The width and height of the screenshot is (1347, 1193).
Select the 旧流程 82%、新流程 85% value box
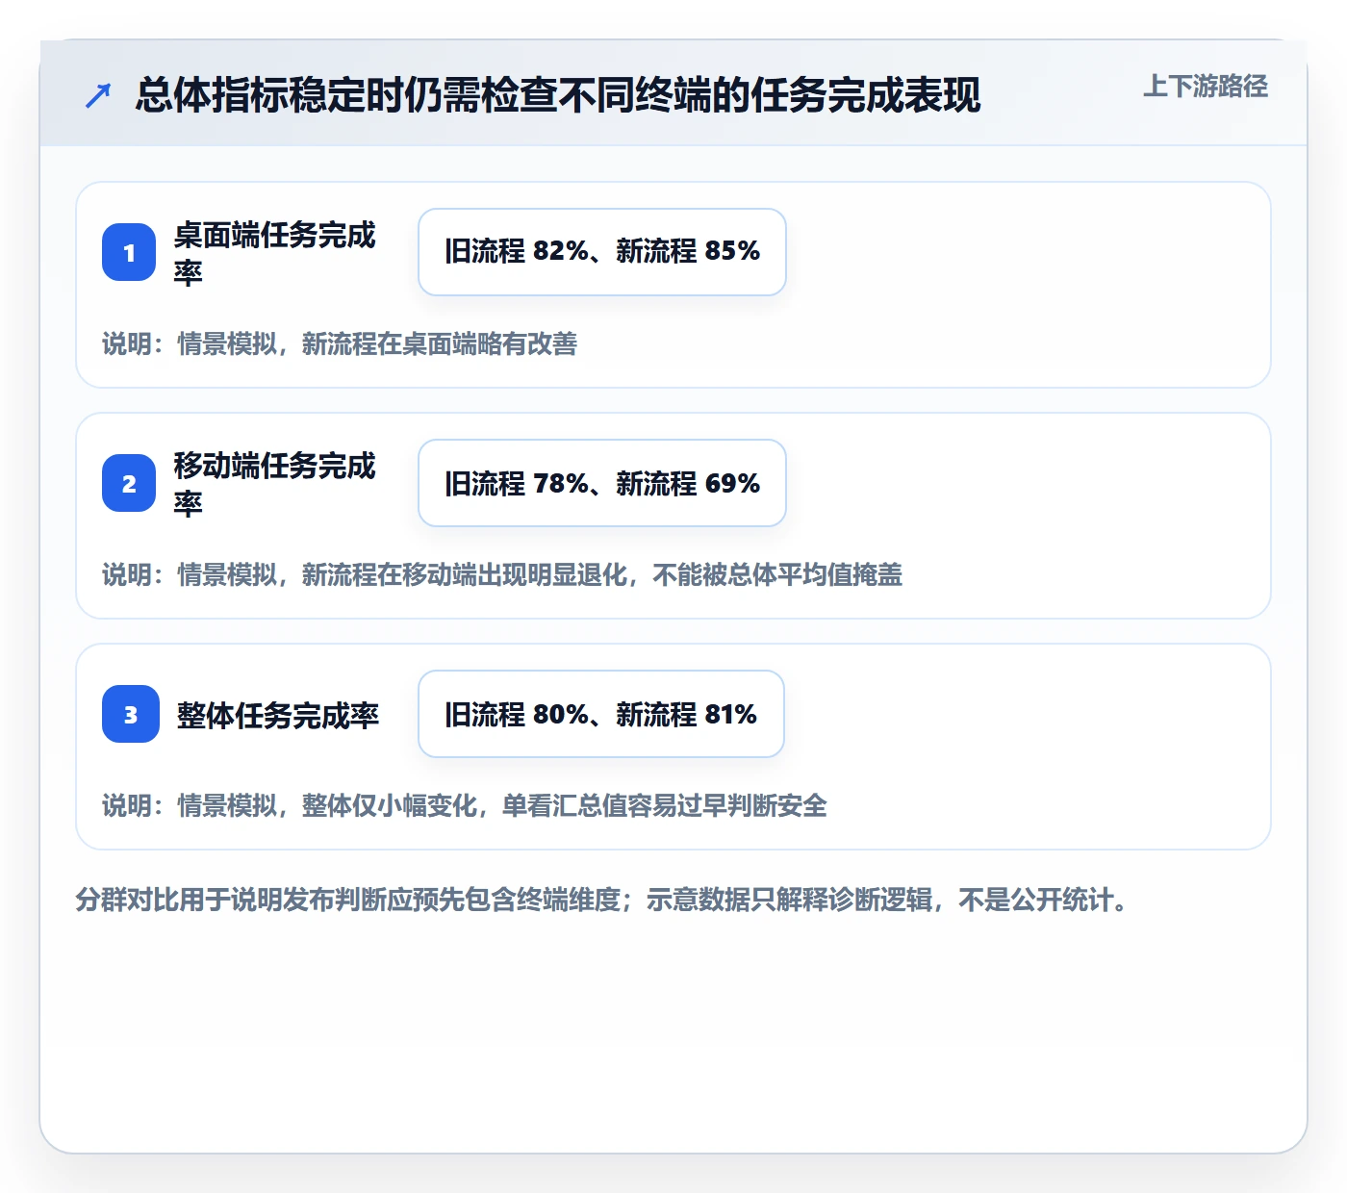click(x=602, y=252)
